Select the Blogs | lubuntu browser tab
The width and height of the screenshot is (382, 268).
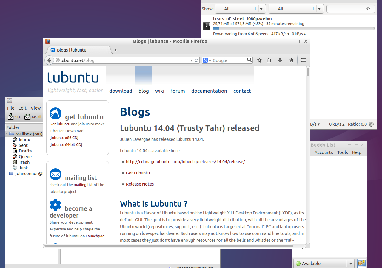point(79,50)
